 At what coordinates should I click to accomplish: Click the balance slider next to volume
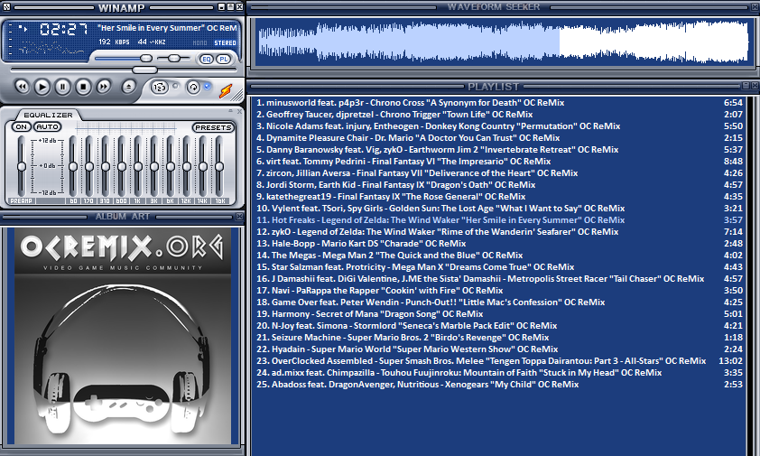174,58
